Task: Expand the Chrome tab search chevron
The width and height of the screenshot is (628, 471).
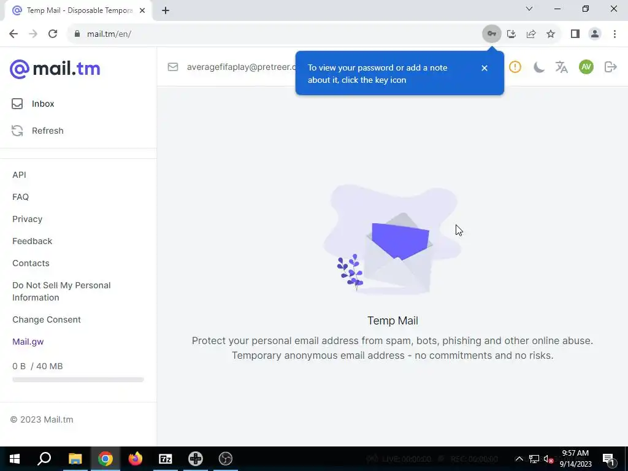Action: 529,9
